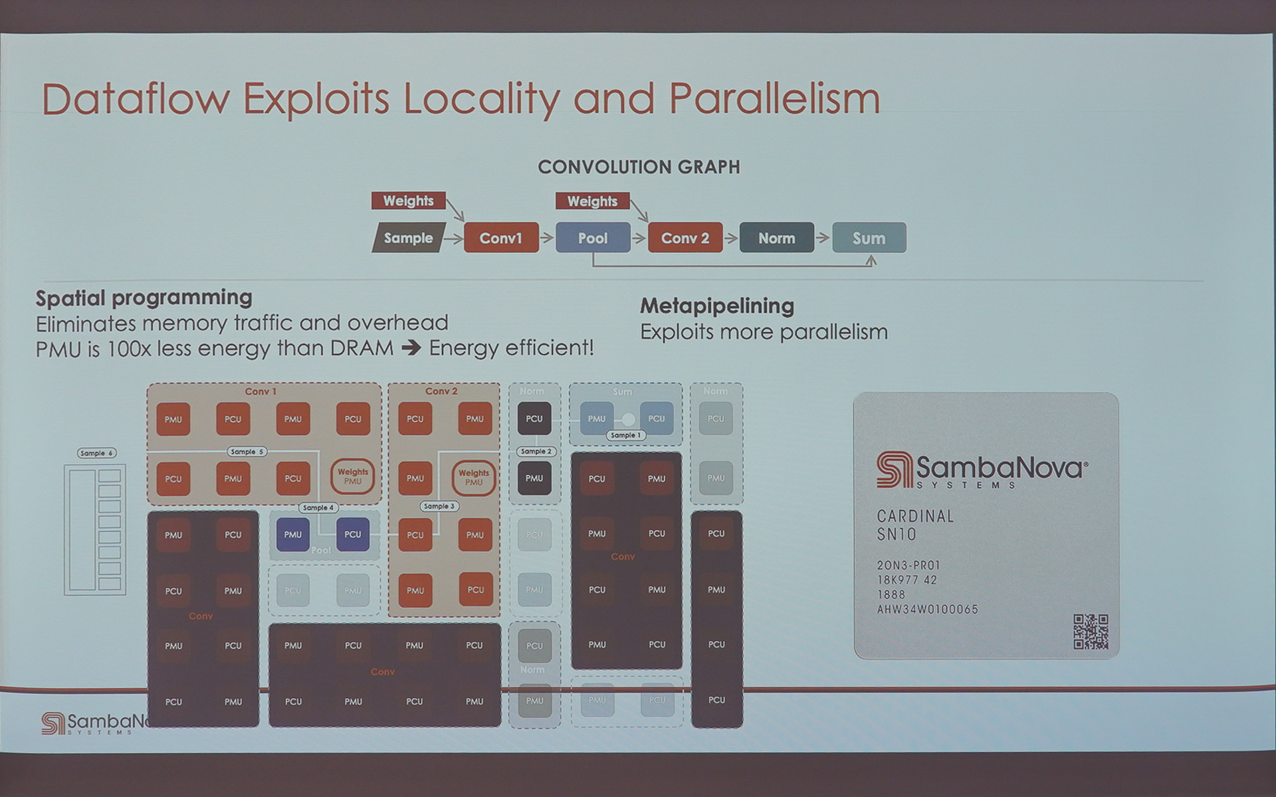Viewport: 1276px width, 797px height.
Task: Click the Weights PMU in Conv 1 group
Action: pos(352,476)
